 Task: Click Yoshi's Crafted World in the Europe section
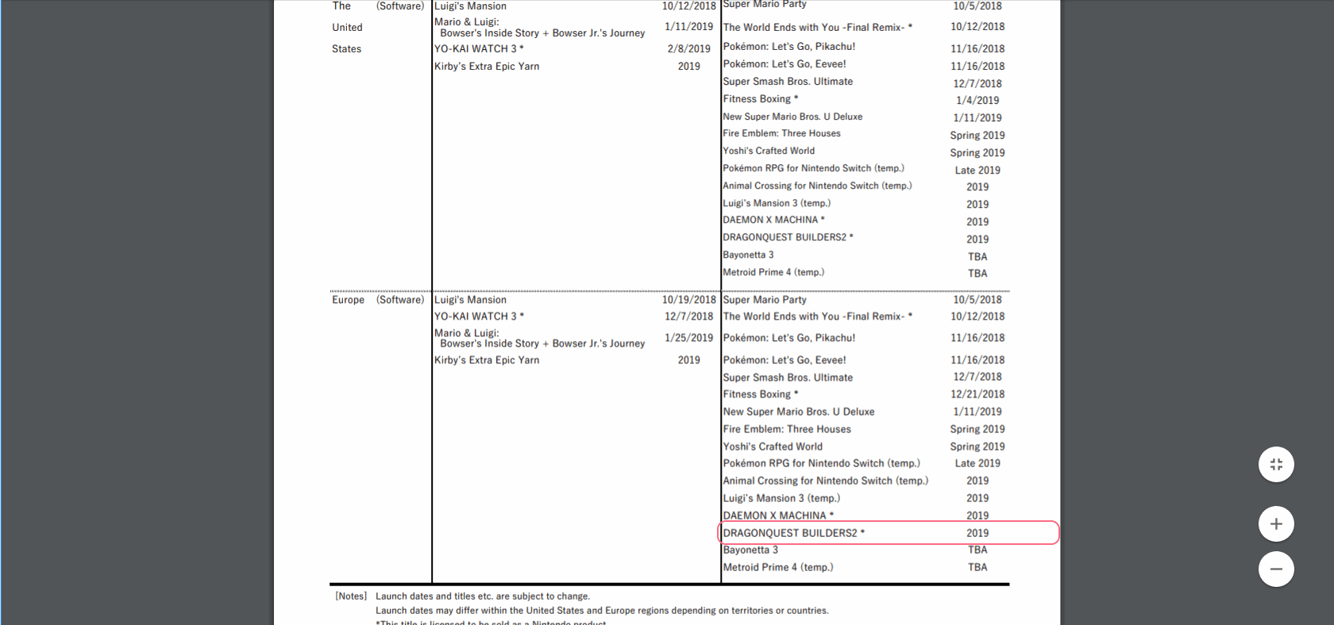pyautogui.click(x=773, y=447)
